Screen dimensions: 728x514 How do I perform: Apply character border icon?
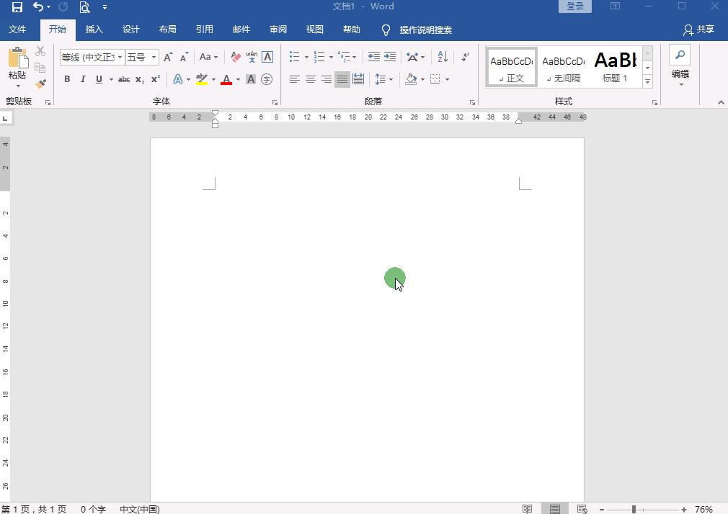pos(267,57)
